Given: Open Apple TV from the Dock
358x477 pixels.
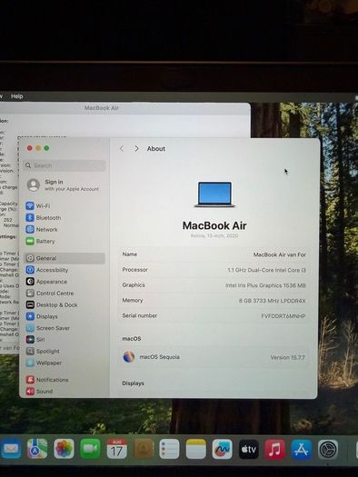Looking at the screenshot, I should point(249,449).
